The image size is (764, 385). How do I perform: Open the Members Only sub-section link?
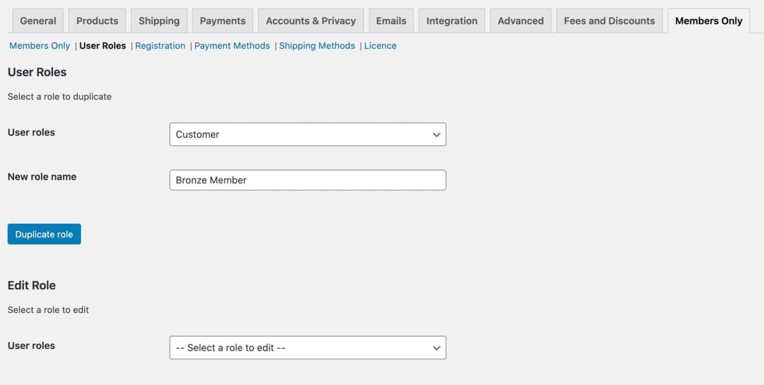click(x=39, y=46)
